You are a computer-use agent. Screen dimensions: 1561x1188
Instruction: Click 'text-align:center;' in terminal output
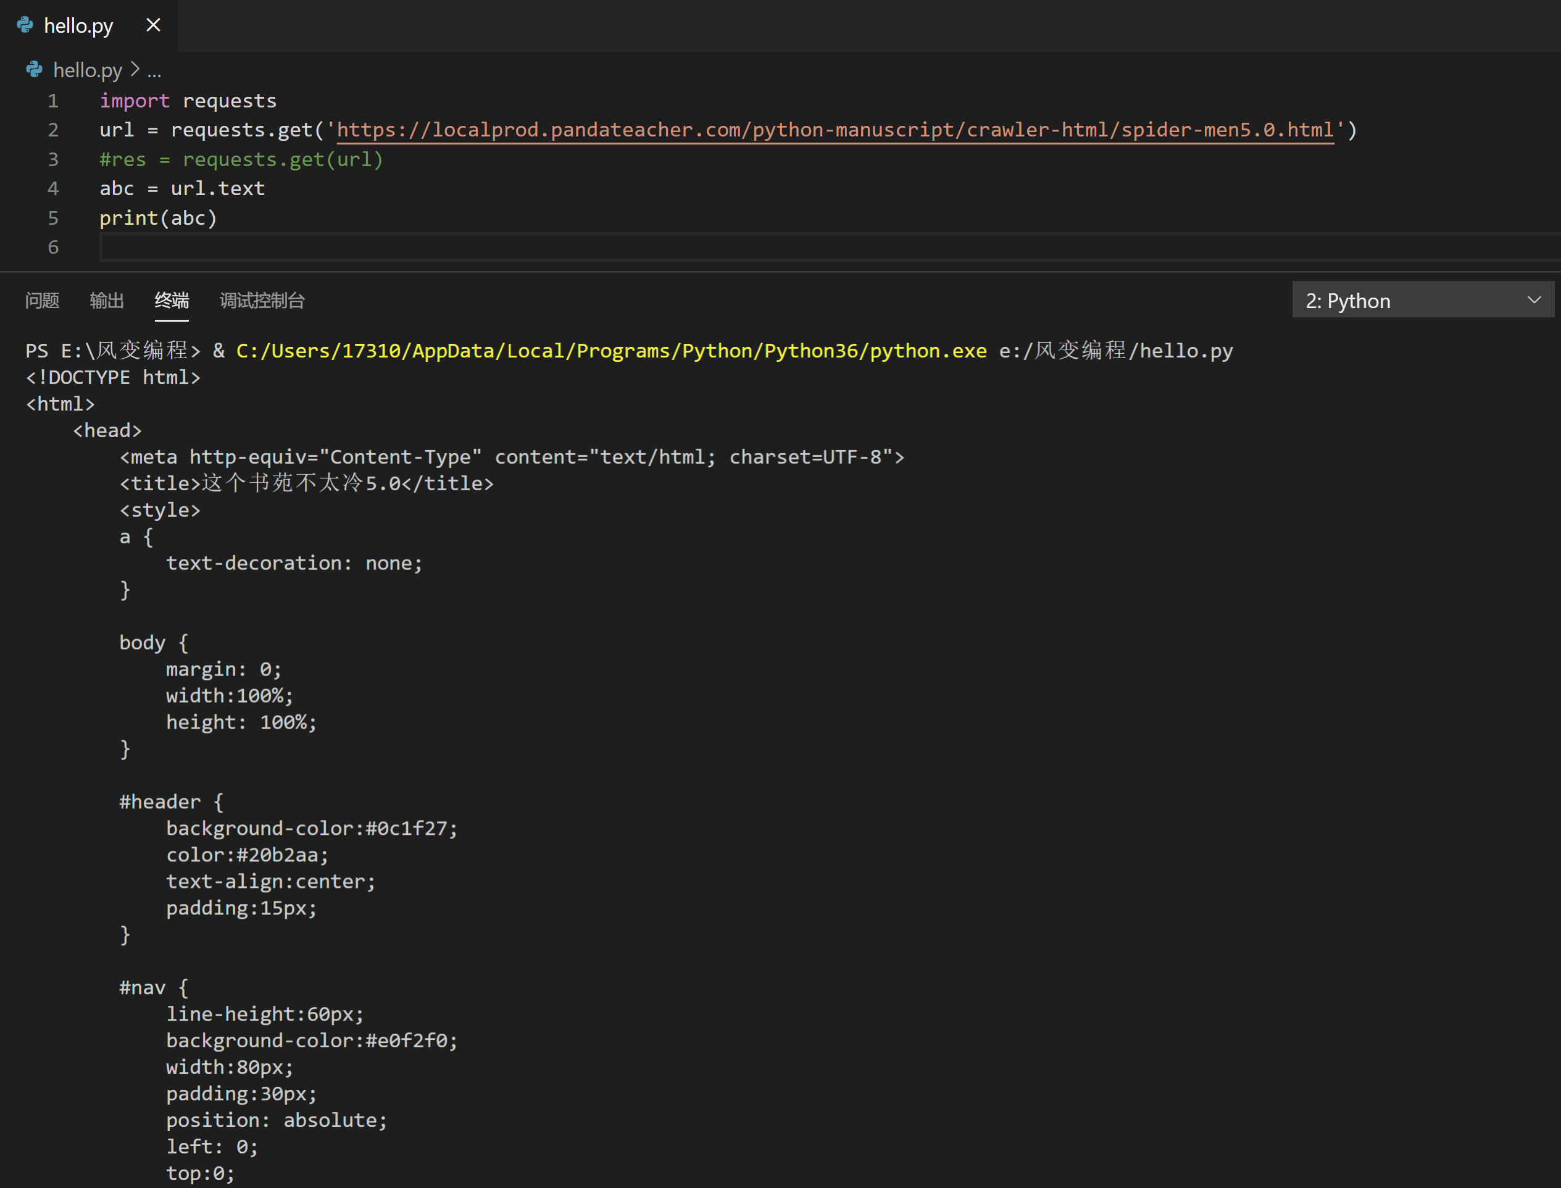pos(272,882)
